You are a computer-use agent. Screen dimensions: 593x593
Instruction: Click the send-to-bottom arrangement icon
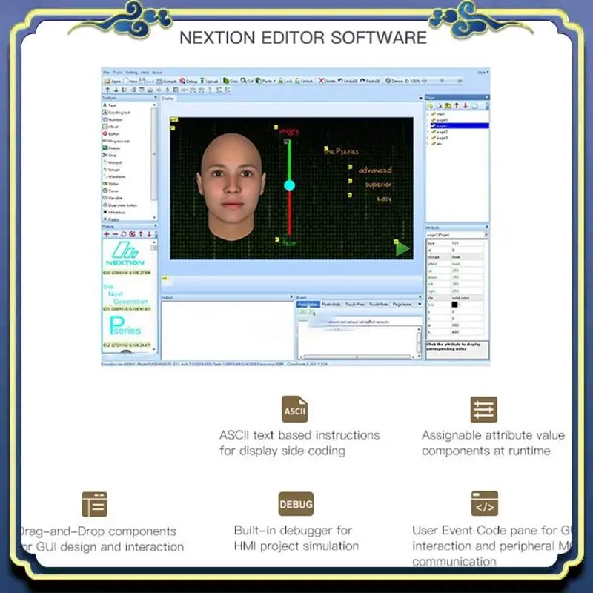tap(116, 90)
